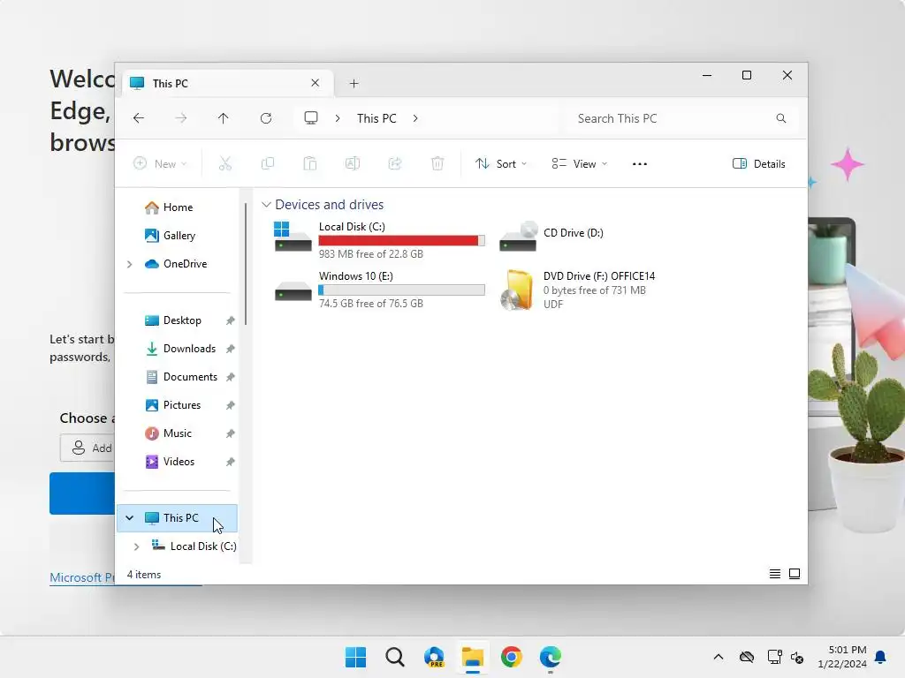
Task: Click the Windows 10 (E:) usage bar
Action: [402, 290]
